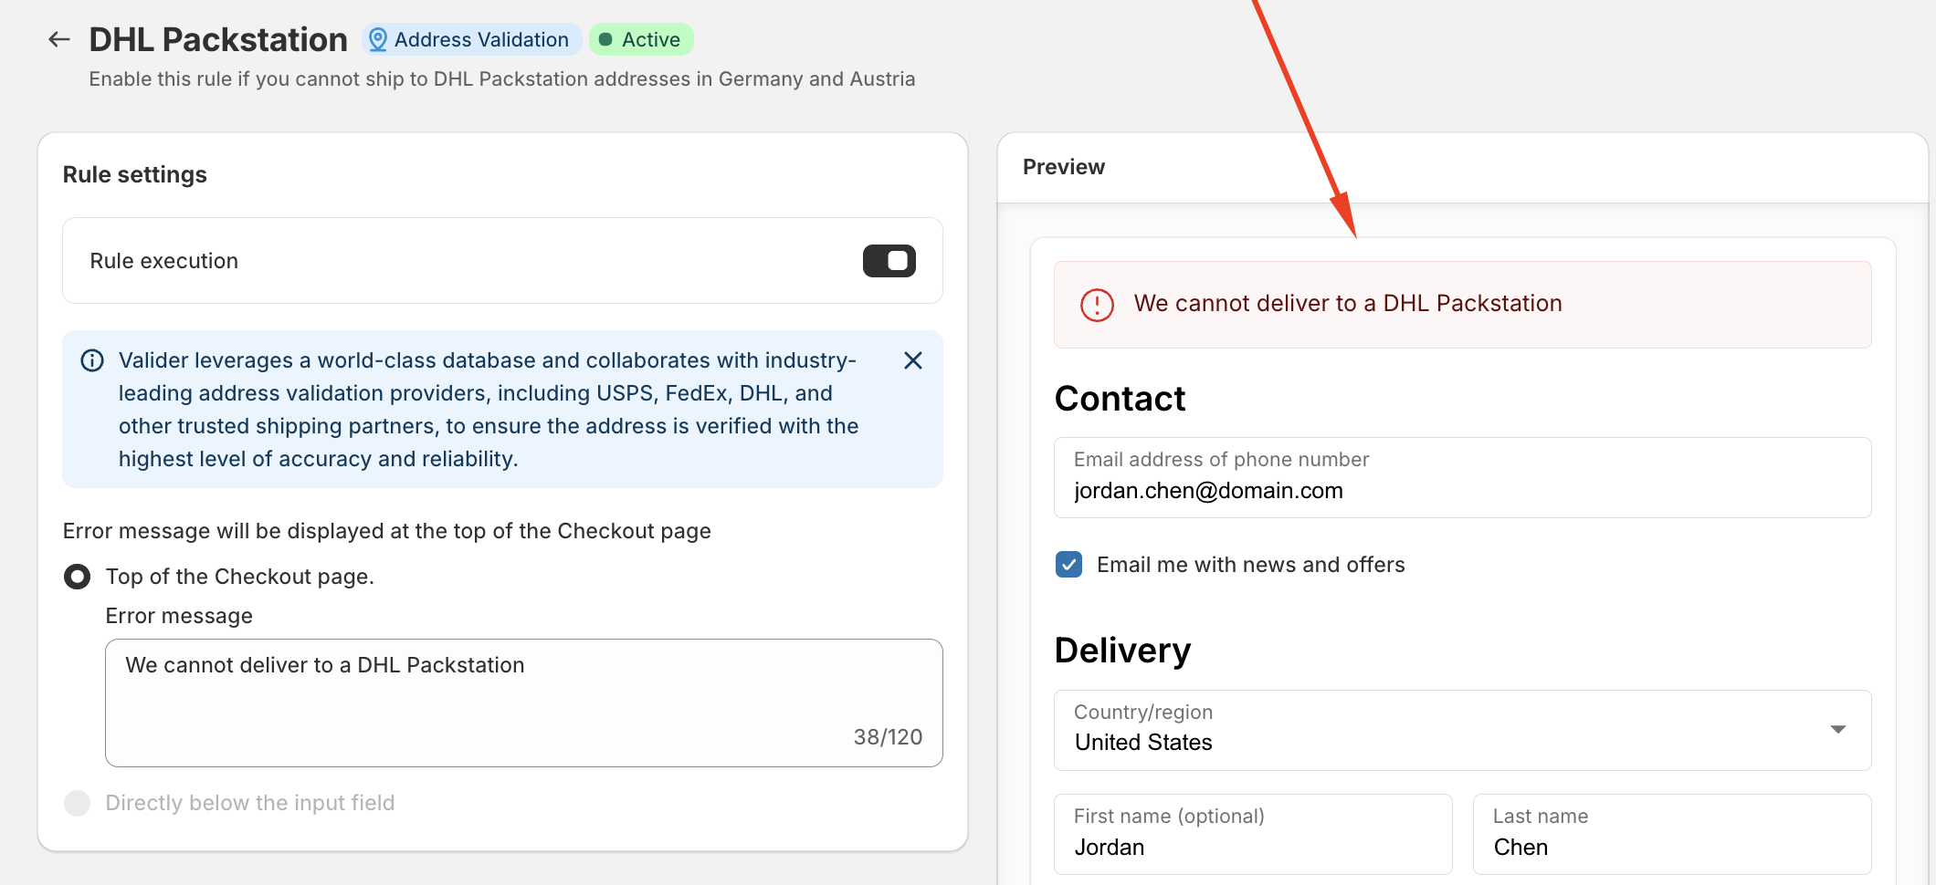Dismiss the Valider info banner
Viewport: 1936px width, 885px height.
coord(912,360)
